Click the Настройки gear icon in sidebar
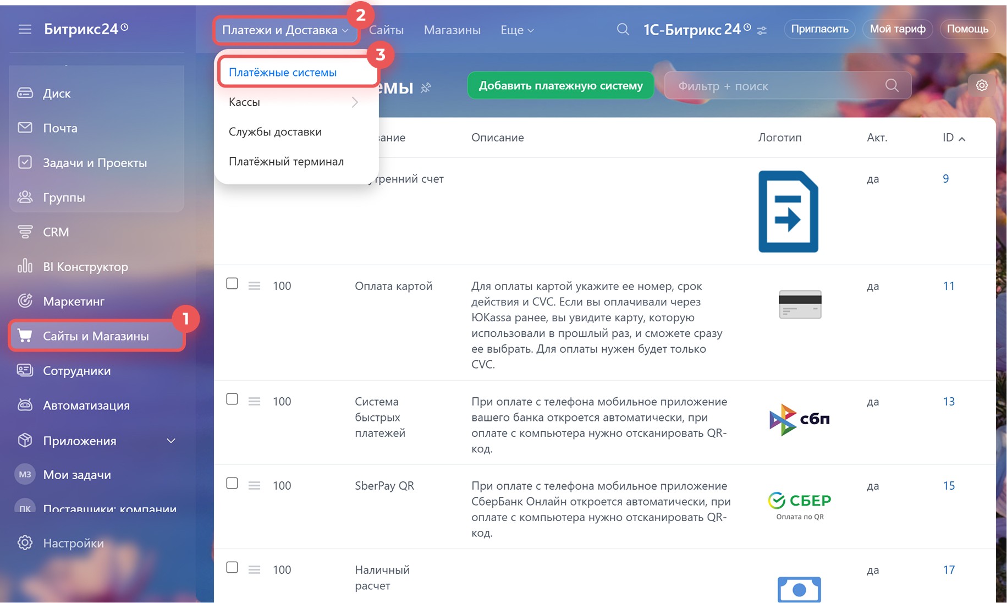This screenshot has height=603, width=1007. 25,543
